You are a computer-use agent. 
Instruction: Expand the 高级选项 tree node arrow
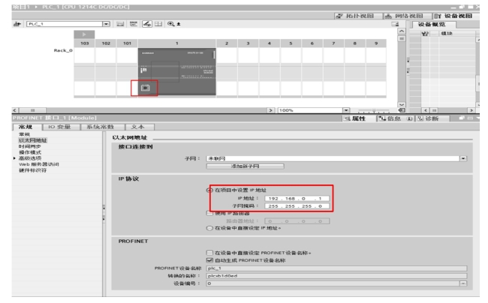(14, 158)
